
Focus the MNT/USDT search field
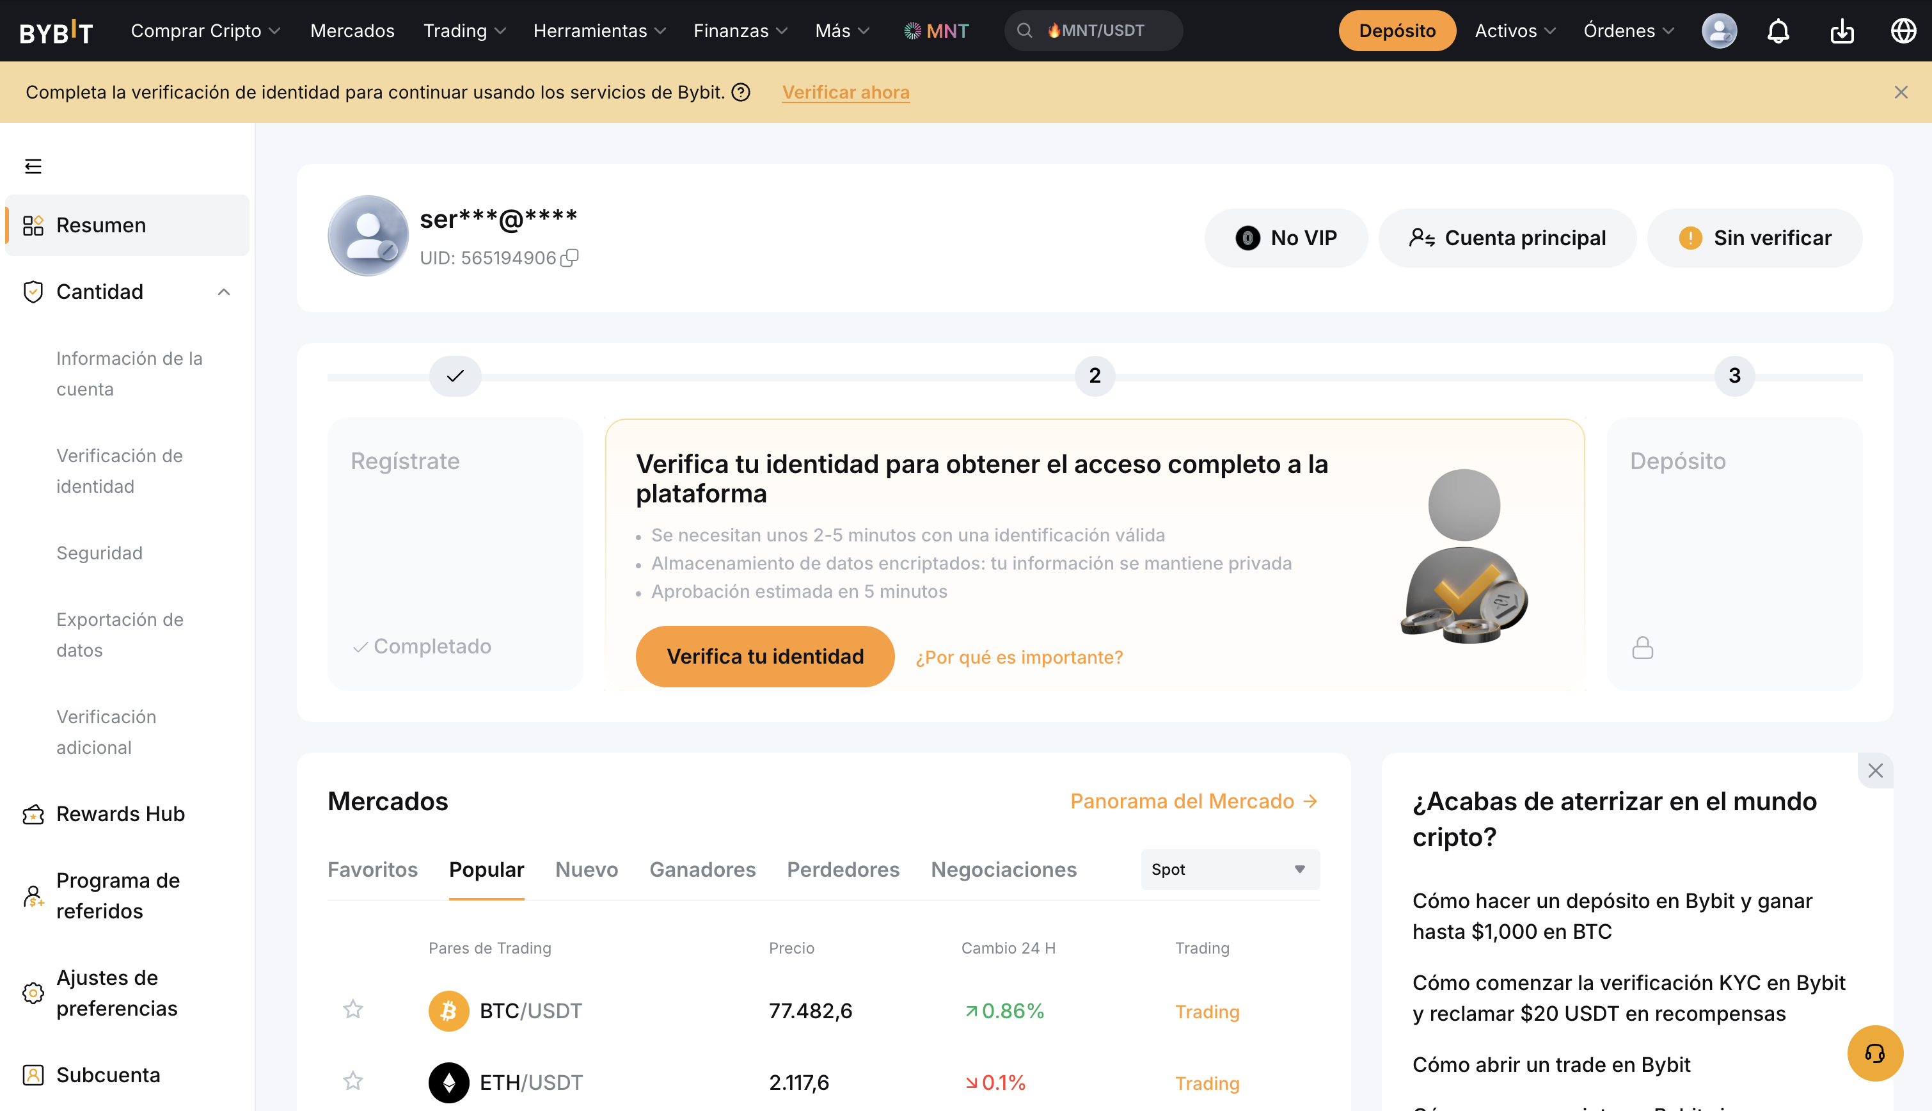(1094, 31)
